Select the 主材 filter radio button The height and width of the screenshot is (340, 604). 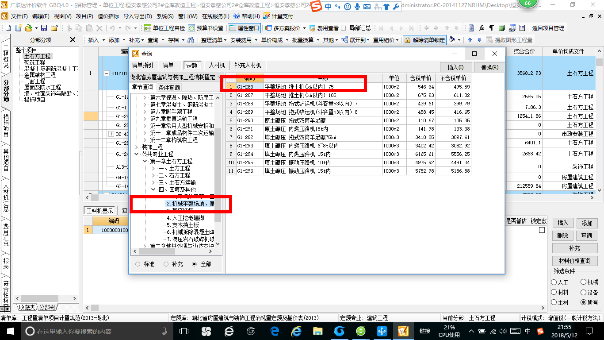(554, 302)
